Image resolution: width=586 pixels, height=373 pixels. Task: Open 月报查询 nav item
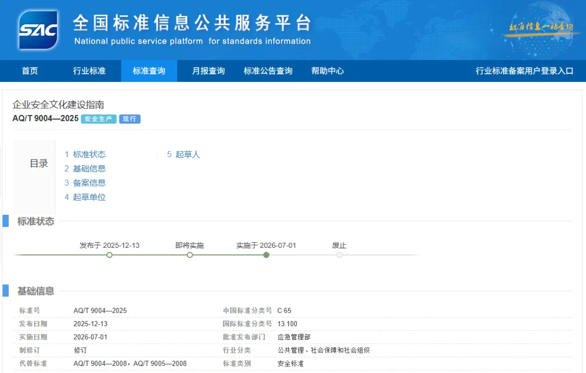(208, 71)
